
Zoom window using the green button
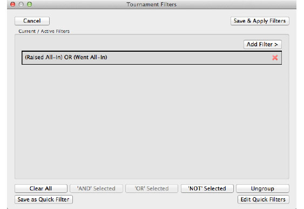[x=30, y=4]
